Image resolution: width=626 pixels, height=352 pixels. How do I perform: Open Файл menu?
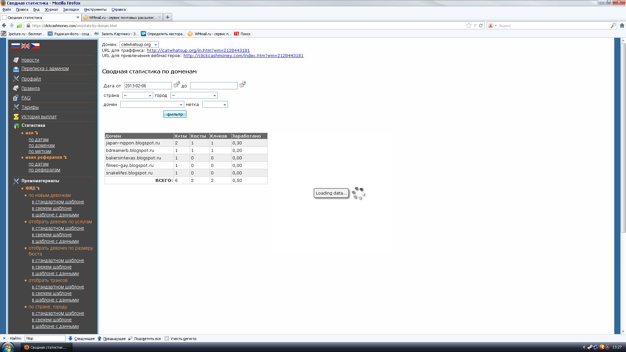point(7,9)
